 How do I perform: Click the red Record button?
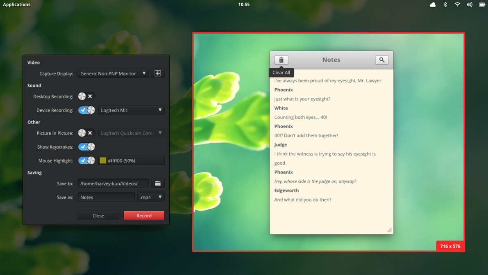(144, 215)
